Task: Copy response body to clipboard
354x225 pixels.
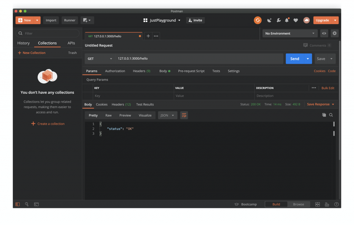Action: [x=324, y=115]
